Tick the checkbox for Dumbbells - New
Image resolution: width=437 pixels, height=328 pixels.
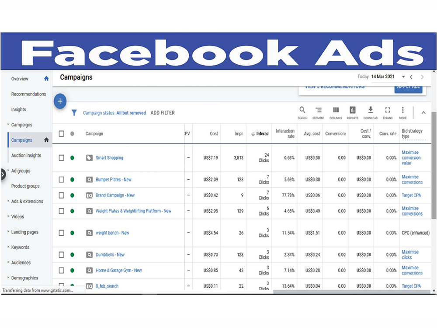coord(61,255)
